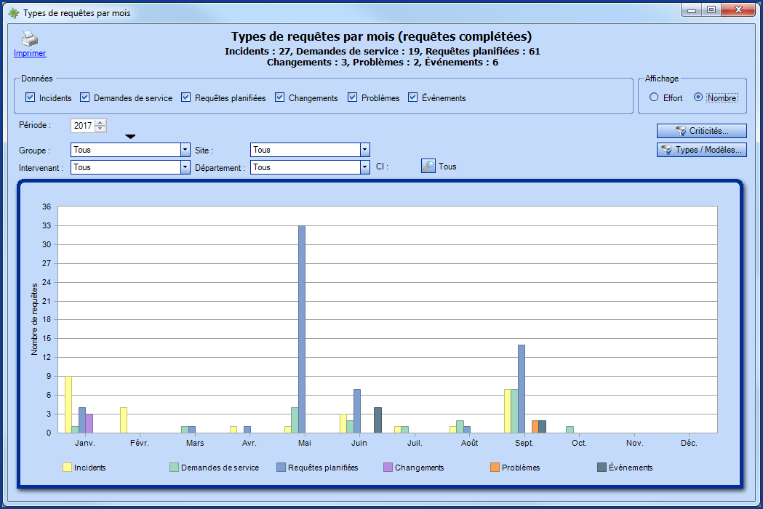Screen dimensions: 763x509
Task: Click the black triangle below the Période field
Action: click(129, 135)
